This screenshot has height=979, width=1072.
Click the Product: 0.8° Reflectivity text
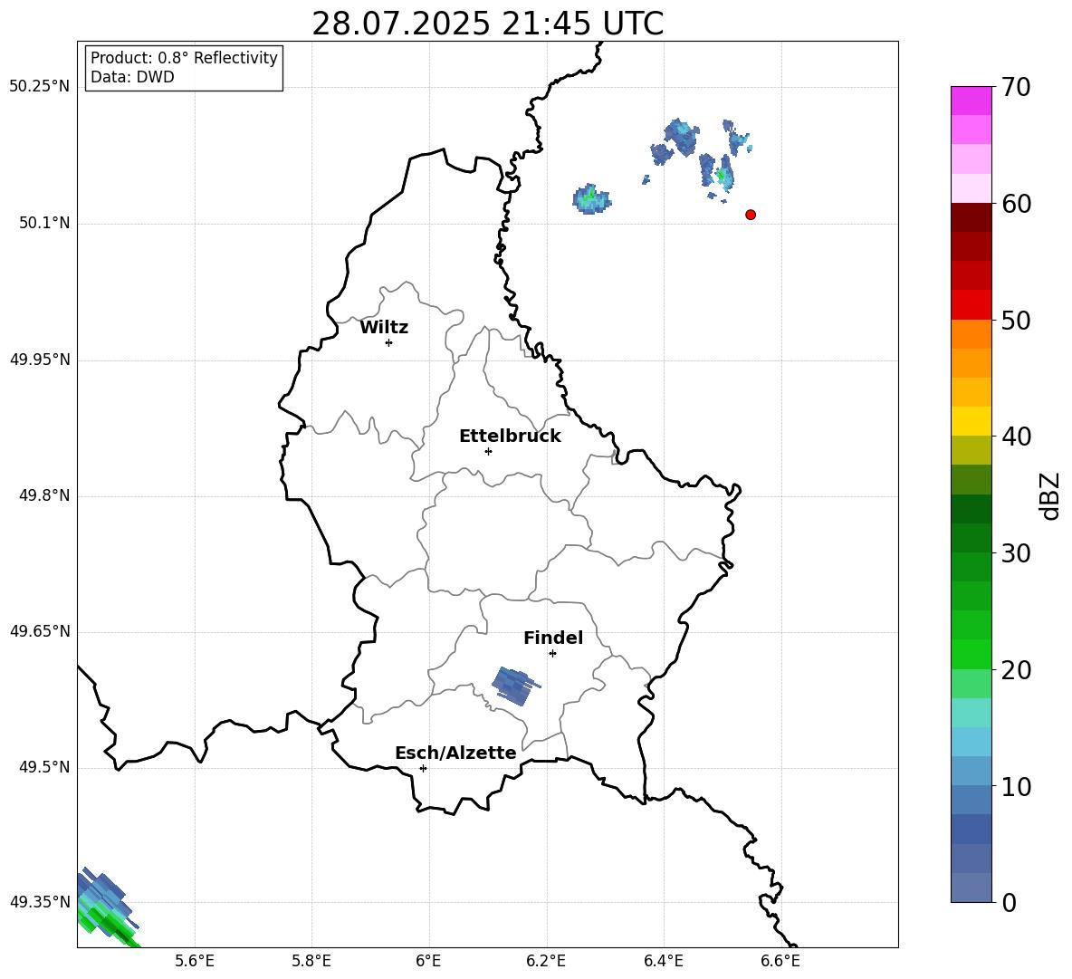point(184,57)
